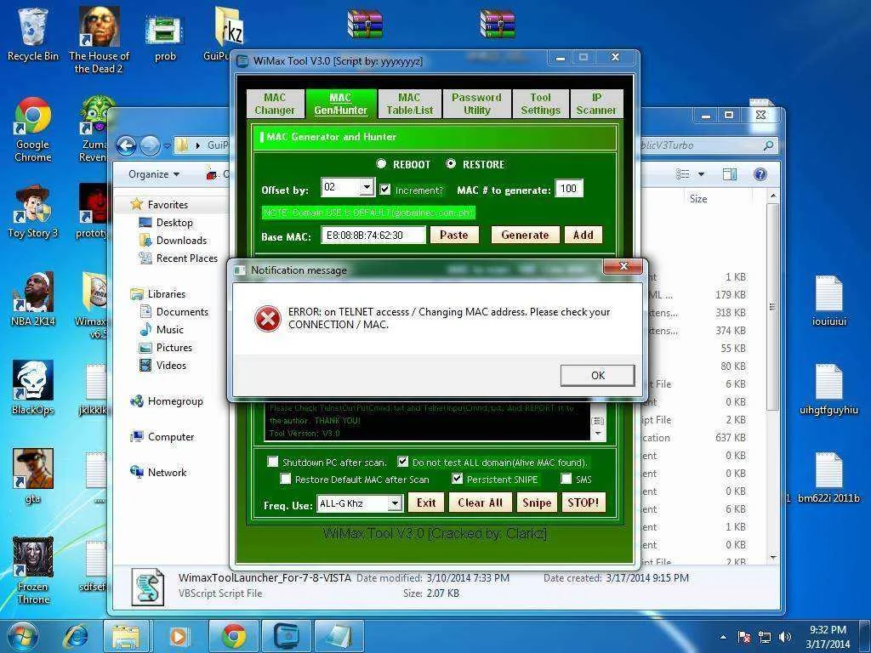Click the Base MAC input field
Viewport: 871px width, 653px height.
[373, 235]
